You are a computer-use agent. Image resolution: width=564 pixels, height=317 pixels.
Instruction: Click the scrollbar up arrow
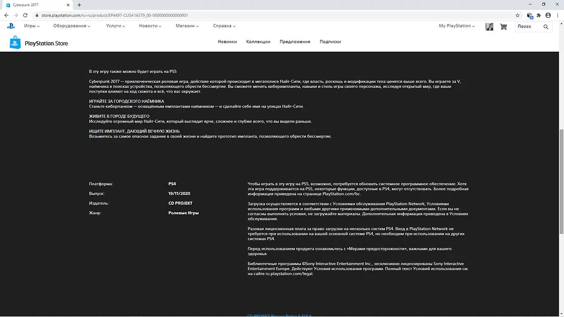561,23
